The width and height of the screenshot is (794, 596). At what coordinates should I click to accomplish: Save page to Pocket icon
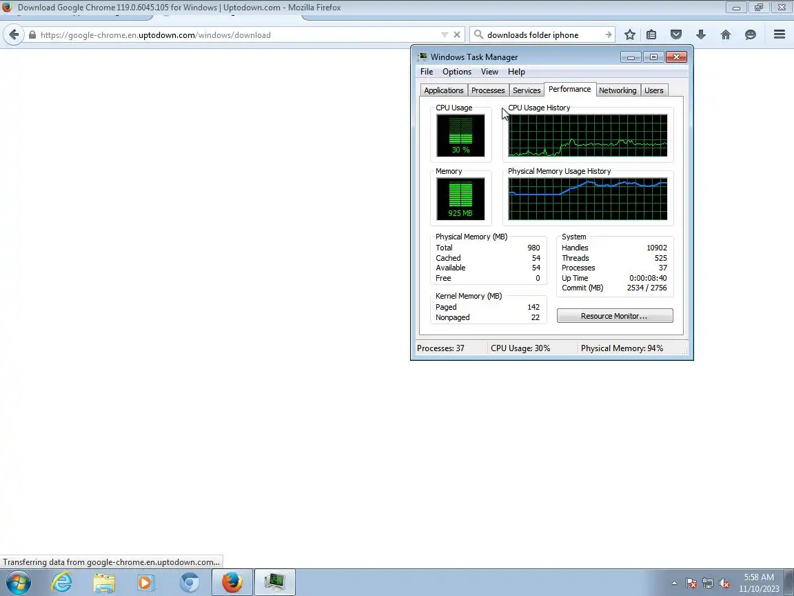[x=676, y=34]
